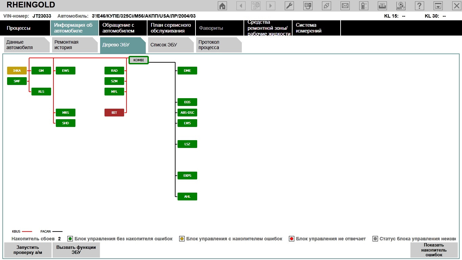Image resolution: width=462 pixels, height=260 pixels.
Task: Select the EGS control unit node
Action: coord(187,102)
